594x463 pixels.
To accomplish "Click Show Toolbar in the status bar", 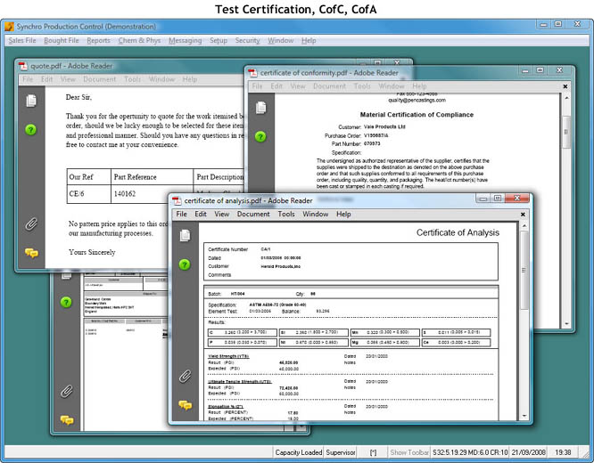I will click(409, 452).
